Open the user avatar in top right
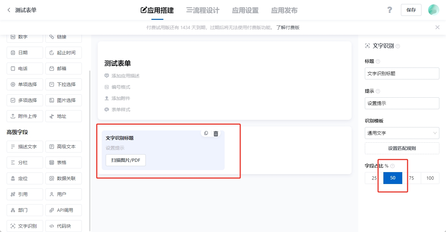The image size is (446, 232). [x=433, y=10]
